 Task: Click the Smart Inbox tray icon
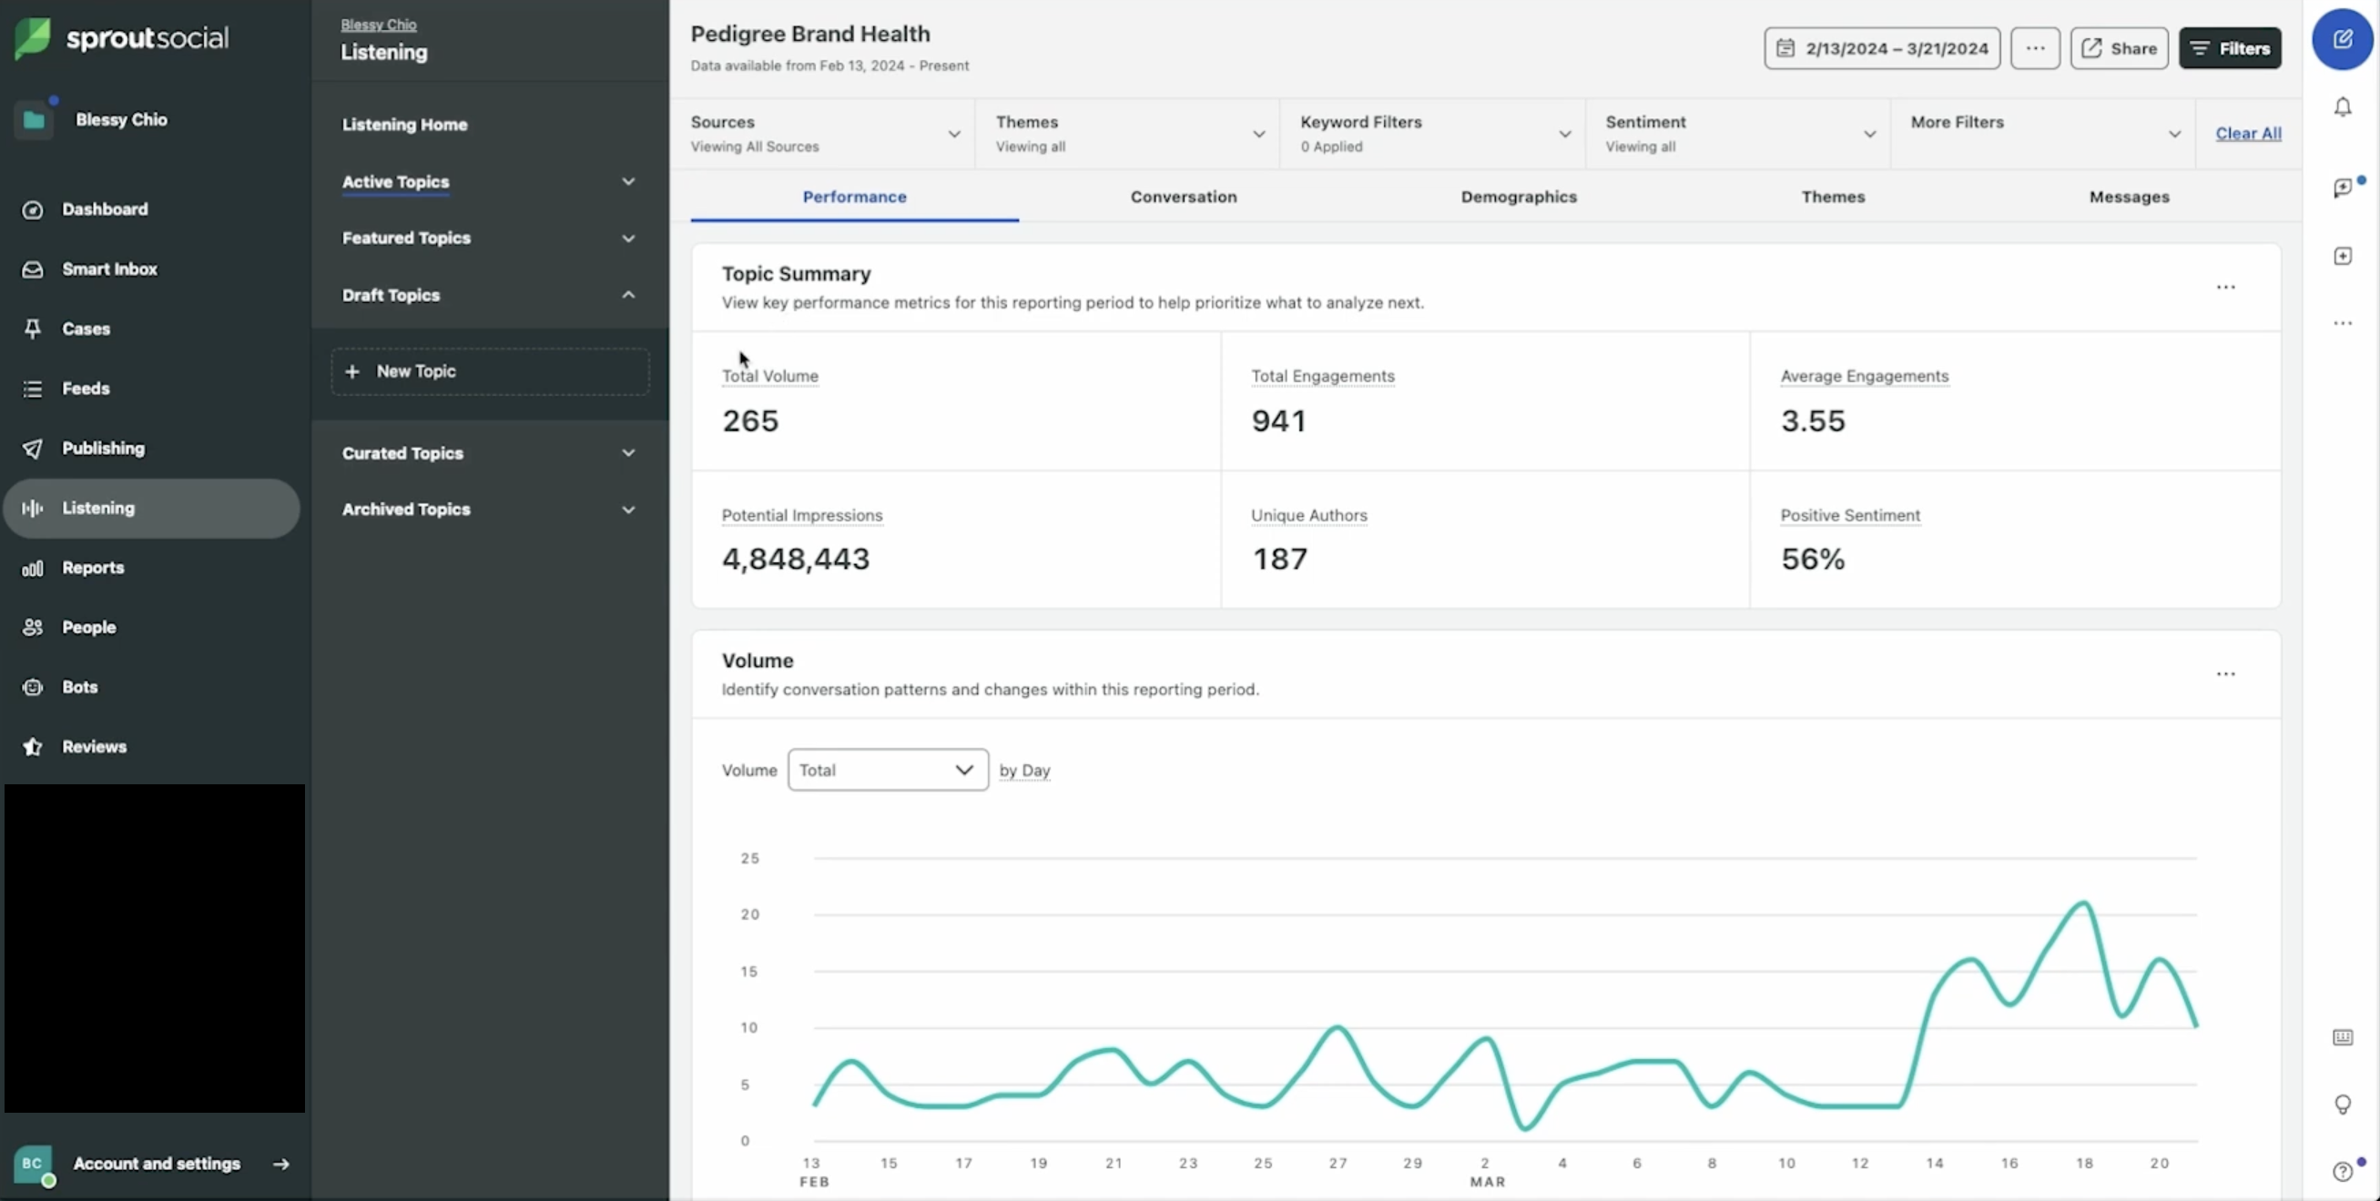pos(33,269)
